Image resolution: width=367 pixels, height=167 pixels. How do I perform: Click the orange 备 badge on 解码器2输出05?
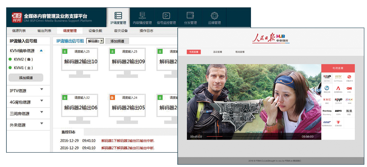pyautogui.click(x=112, y=98)
